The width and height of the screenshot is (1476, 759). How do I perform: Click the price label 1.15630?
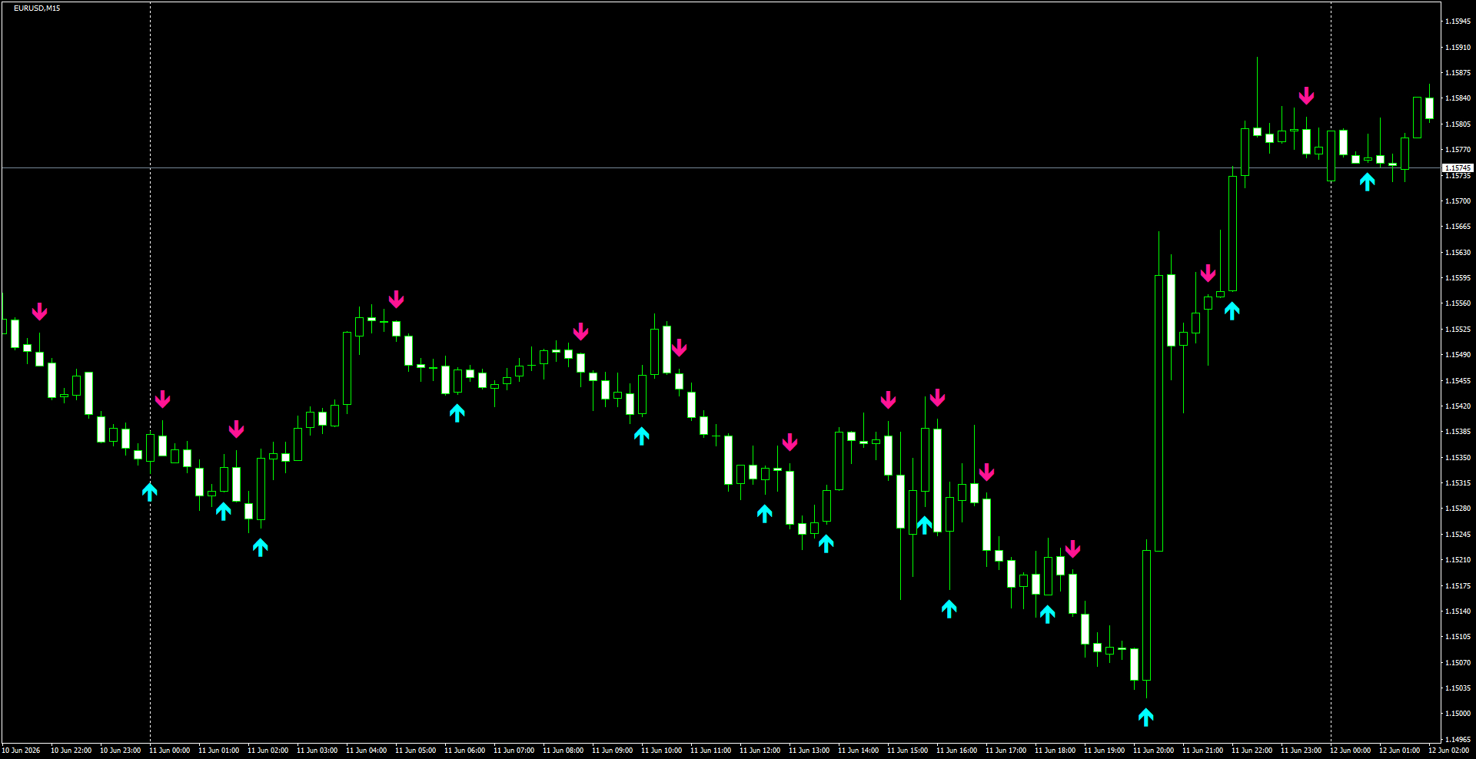tap(1458, 253)
